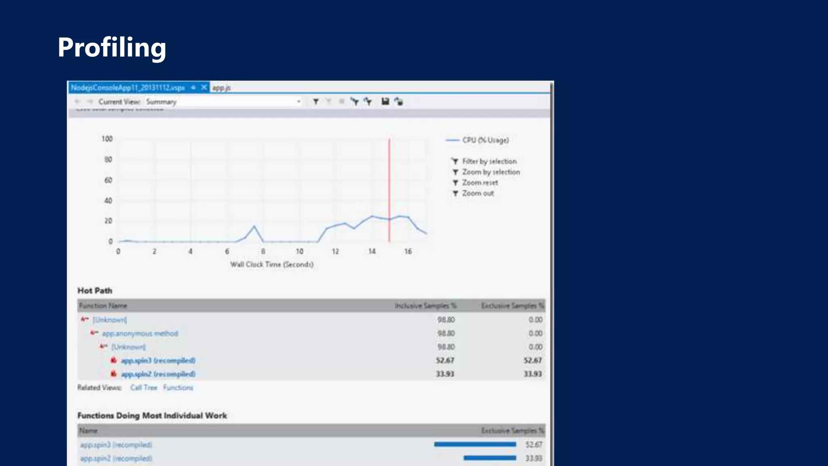Viewport: 828px width, 466px height.
Task: Collapse the nested [Unknown] node above app.spin3
Action: tap(103, 347)
